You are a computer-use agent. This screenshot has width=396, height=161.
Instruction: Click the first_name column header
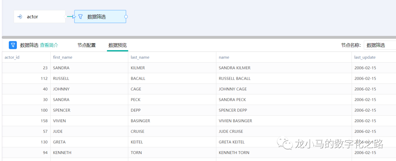(63, 57)
